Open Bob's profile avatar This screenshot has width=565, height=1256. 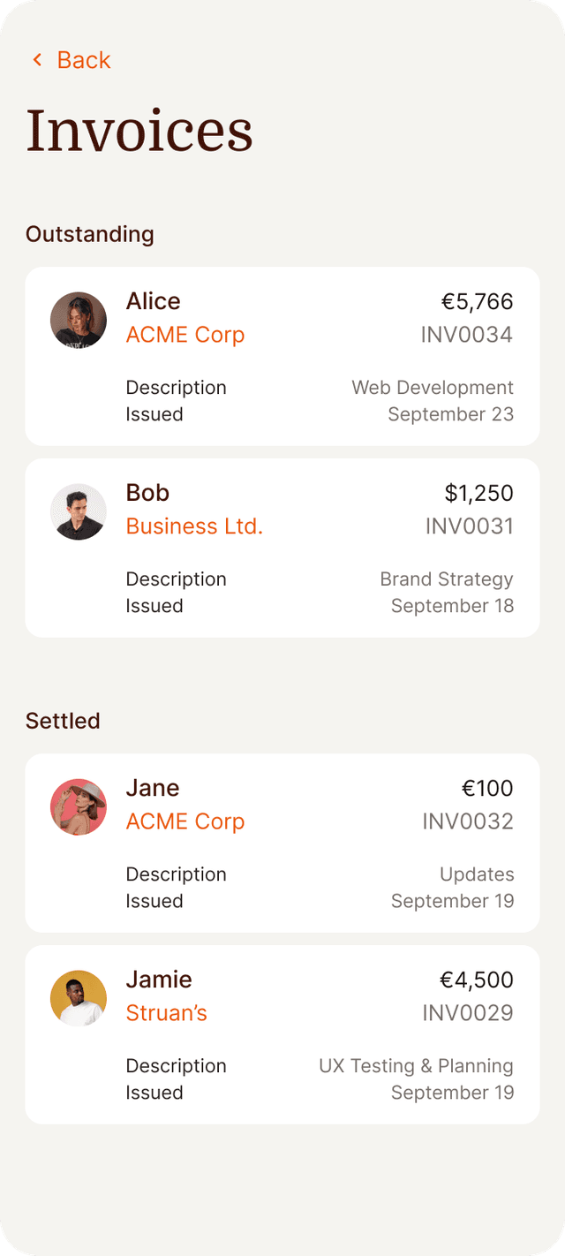[79, 511]
